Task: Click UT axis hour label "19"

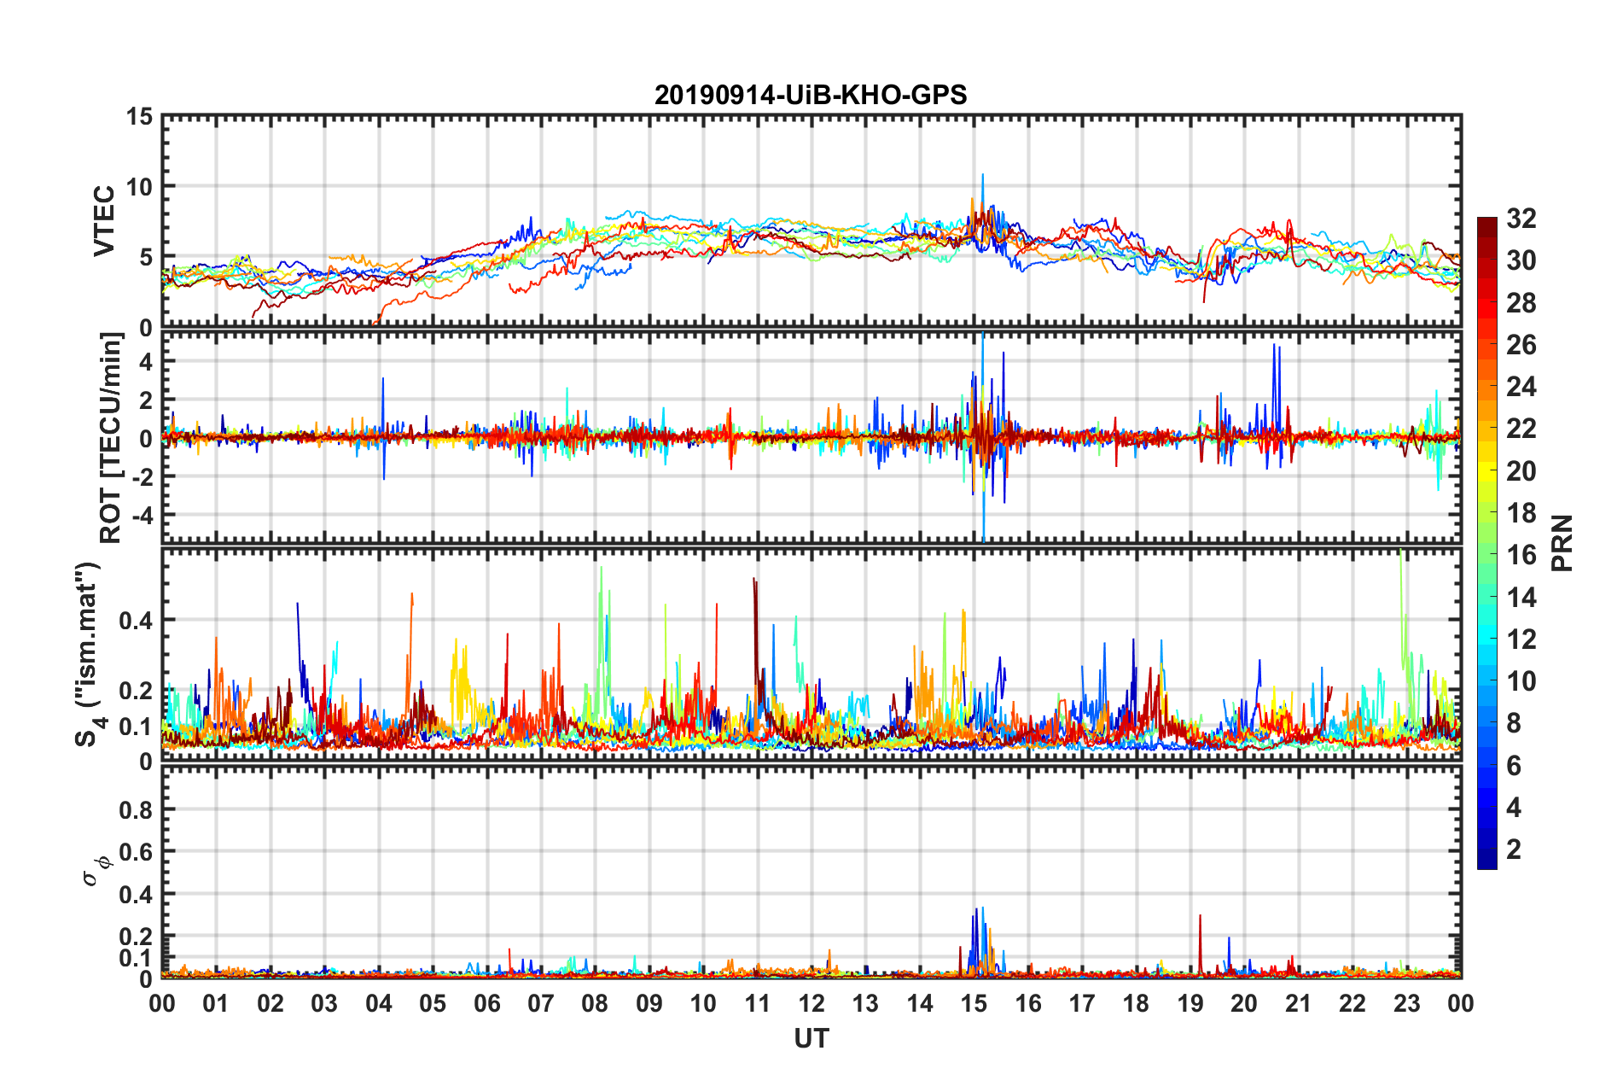Action: coord(1190,1003)
